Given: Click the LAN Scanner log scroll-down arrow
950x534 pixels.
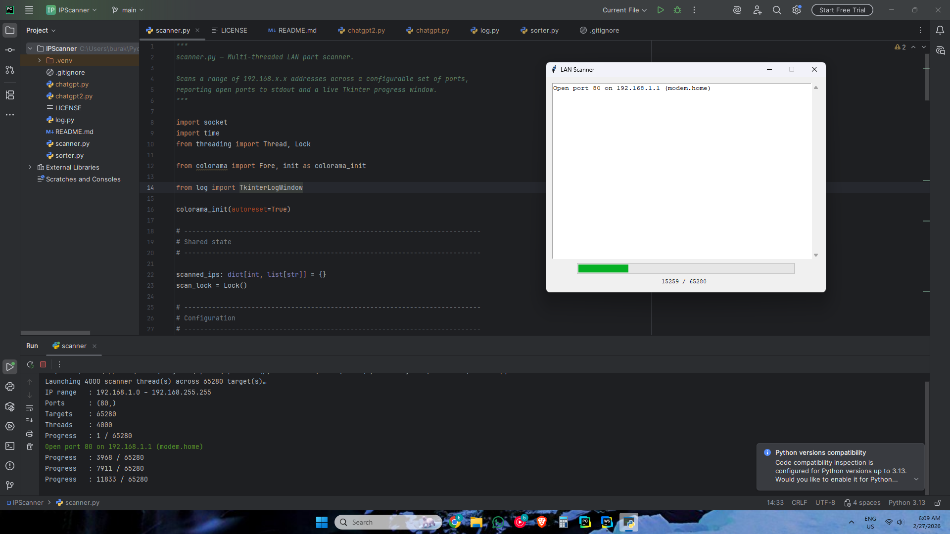Looking at the screenshot, I should [x=816, y=255].
